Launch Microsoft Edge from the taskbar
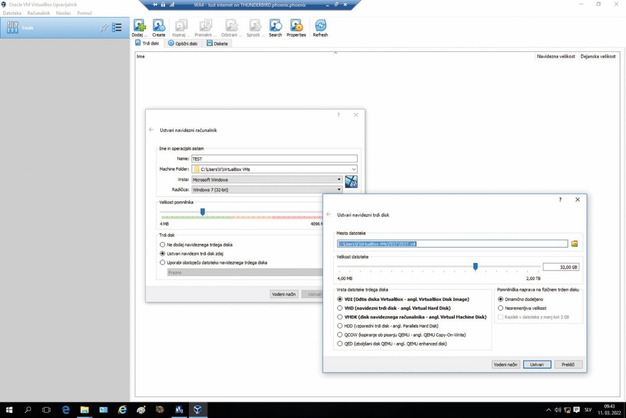The height and width of the screenshot is (418, 626). [x=66, y=410]
